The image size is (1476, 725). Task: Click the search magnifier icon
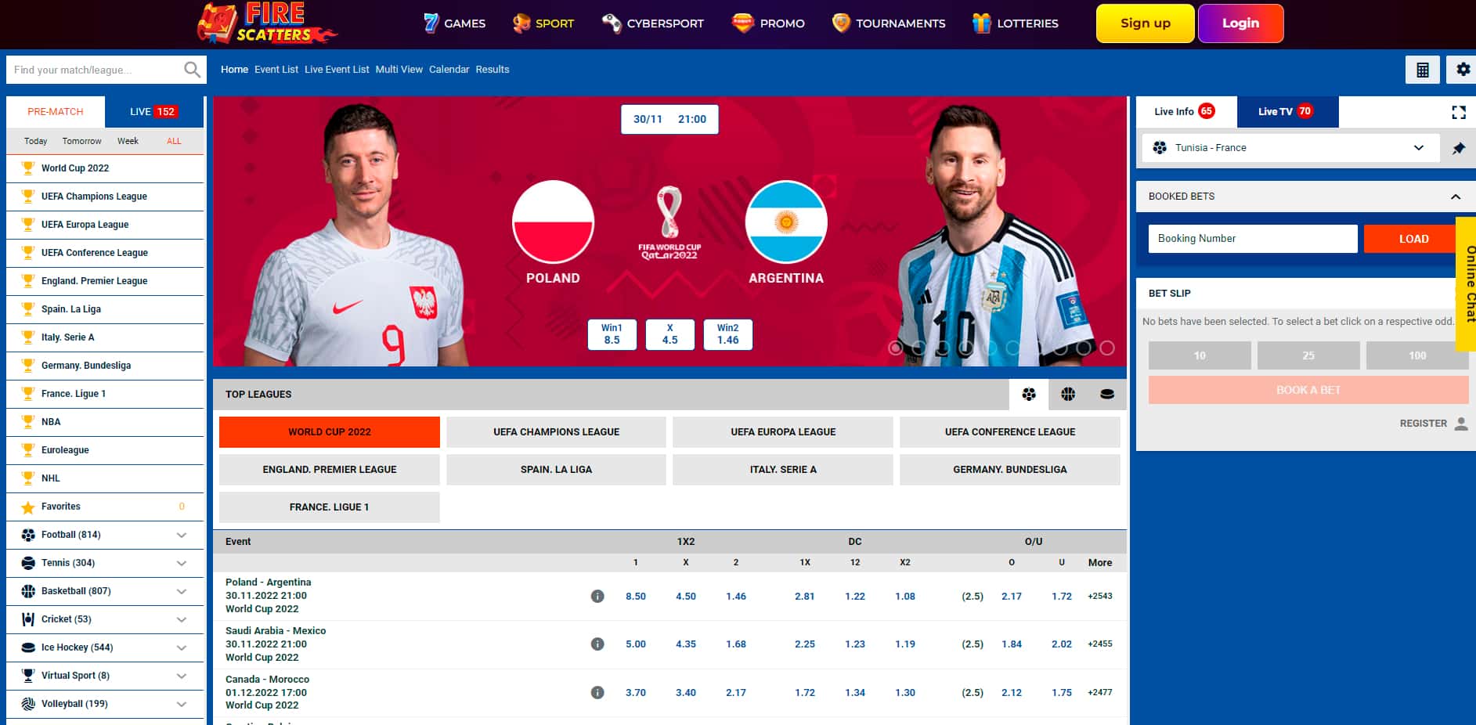coord(192,70)
